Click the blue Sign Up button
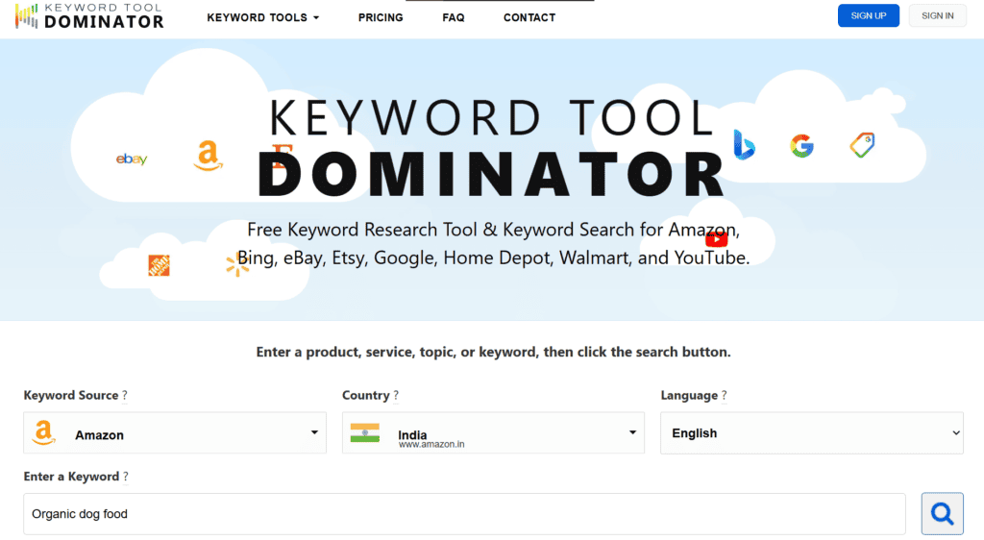984x540 pixels. click(x=869, y=15)
